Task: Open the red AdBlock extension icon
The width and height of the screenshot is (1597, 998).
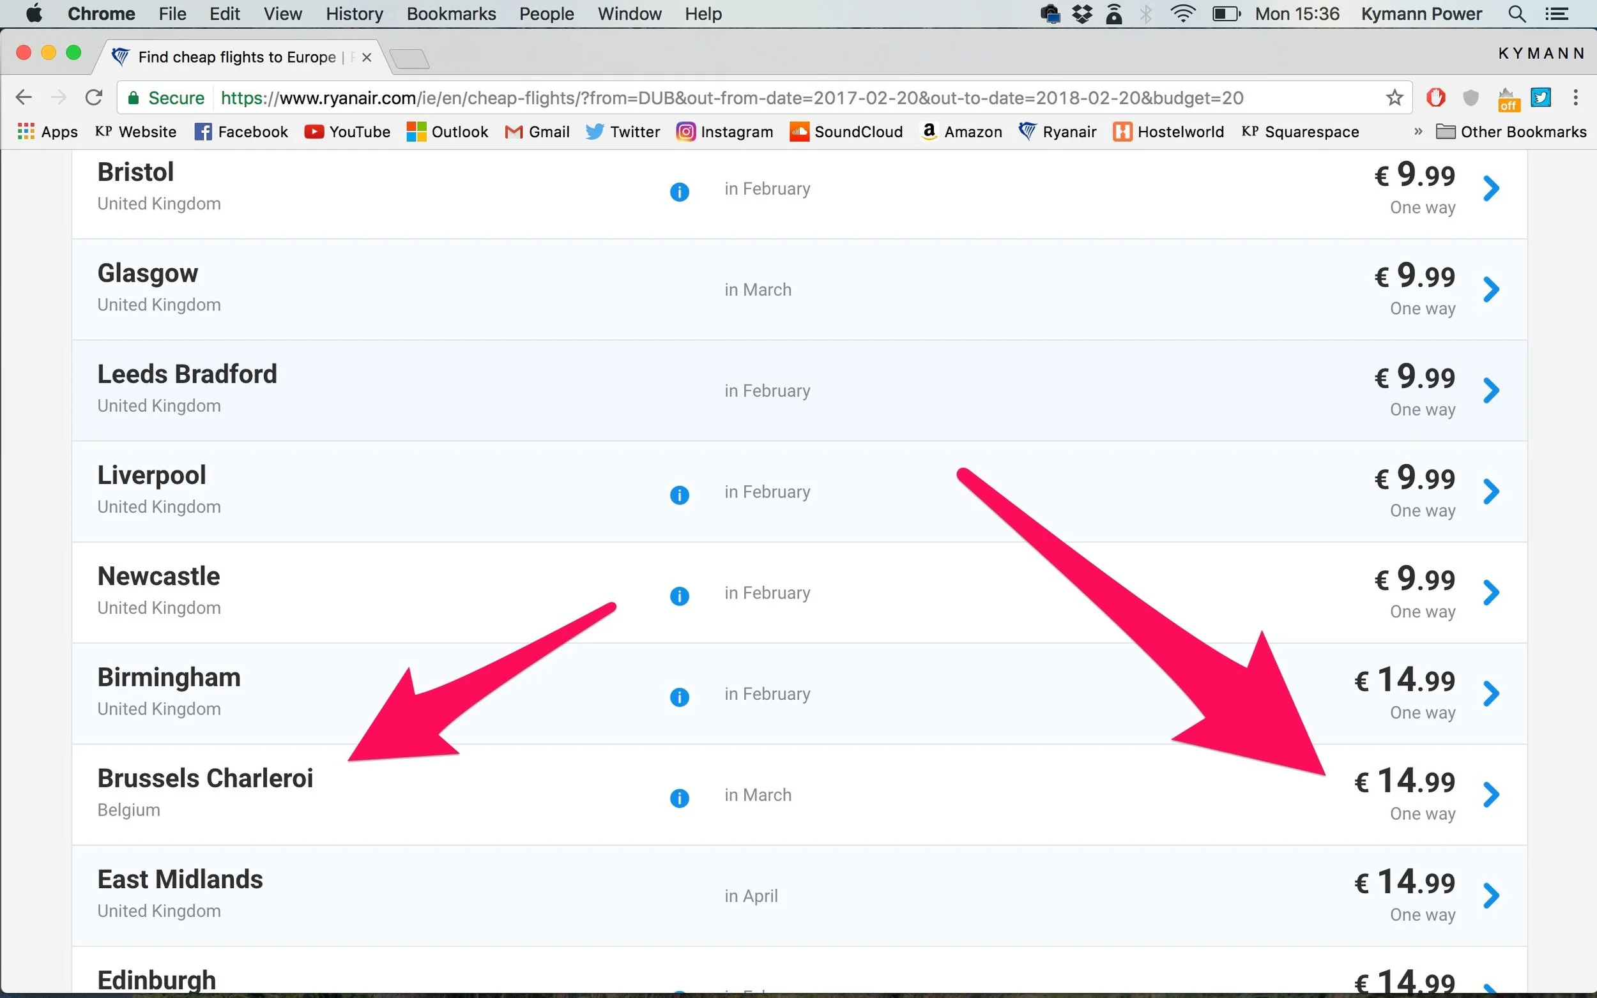Action: tap(1435, 98)
